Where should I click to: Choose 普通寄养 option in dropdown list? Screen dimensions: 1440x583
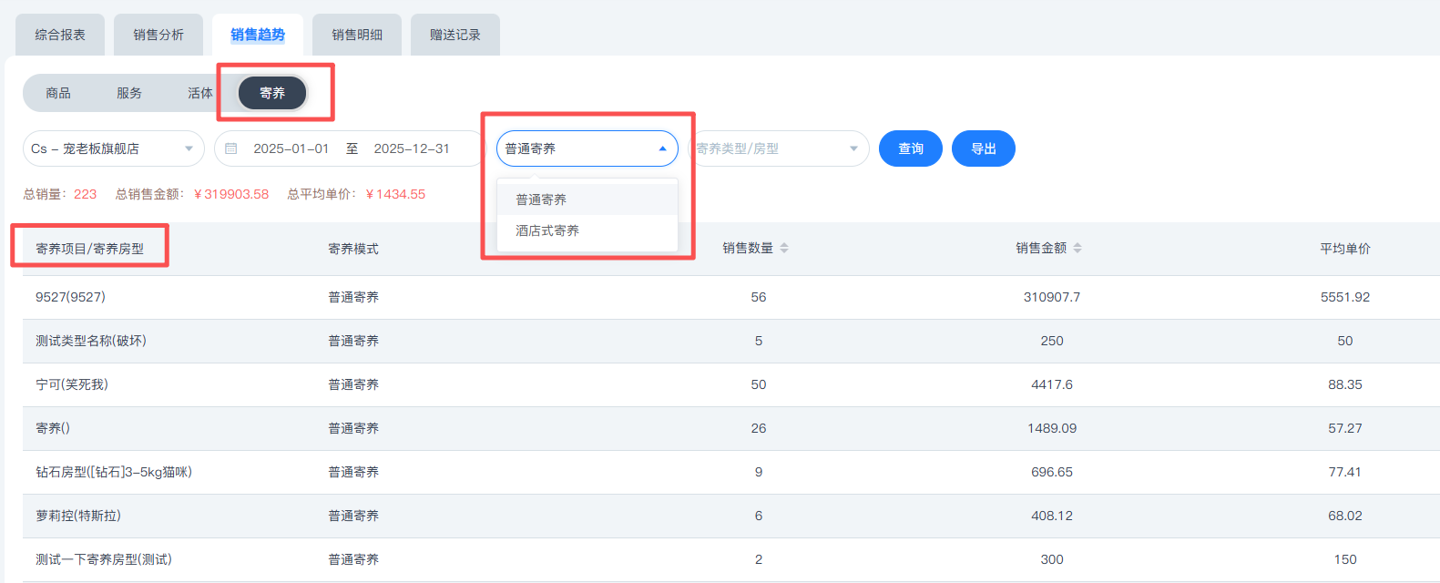[541, 199]
